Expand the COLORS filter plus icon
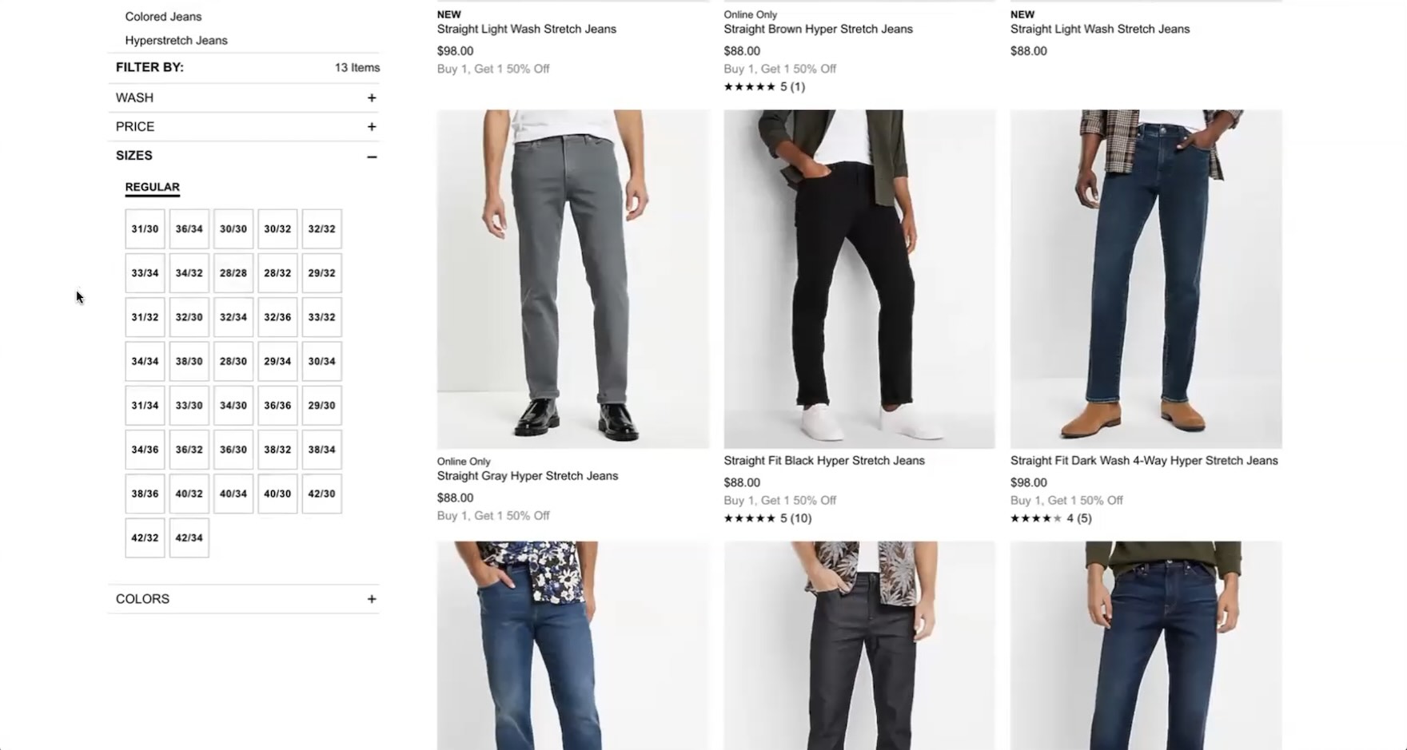 (x=371, y=599)
